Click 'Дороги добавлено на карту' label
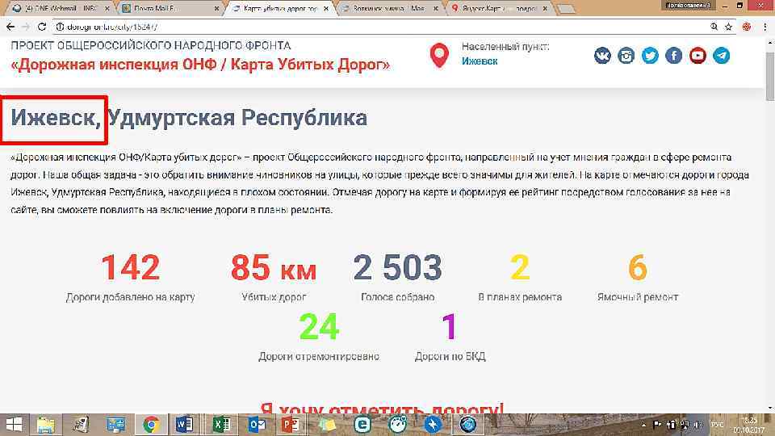 [131, 297]
